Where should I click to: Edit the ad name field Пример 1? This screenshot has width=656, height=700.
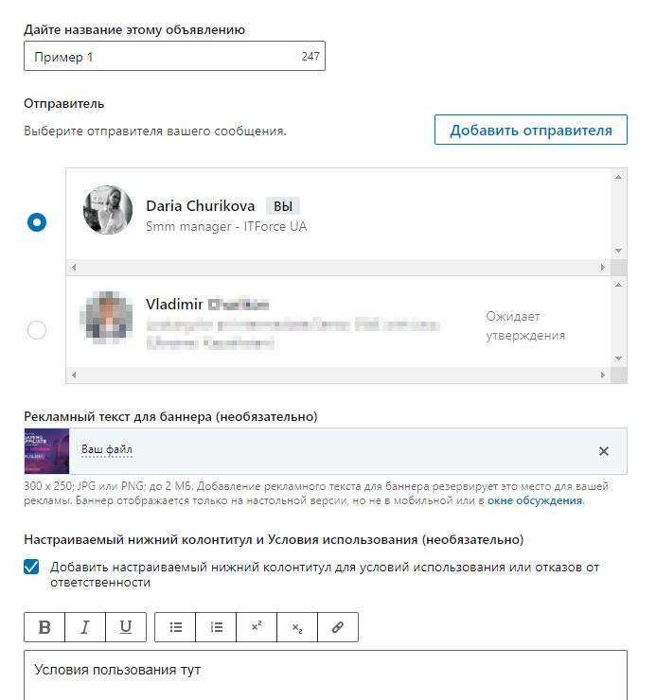pos(175,56)
